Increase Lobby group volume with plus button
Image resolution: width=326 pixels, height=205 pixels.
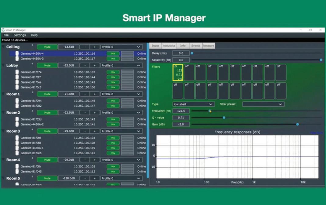point(95,65)
